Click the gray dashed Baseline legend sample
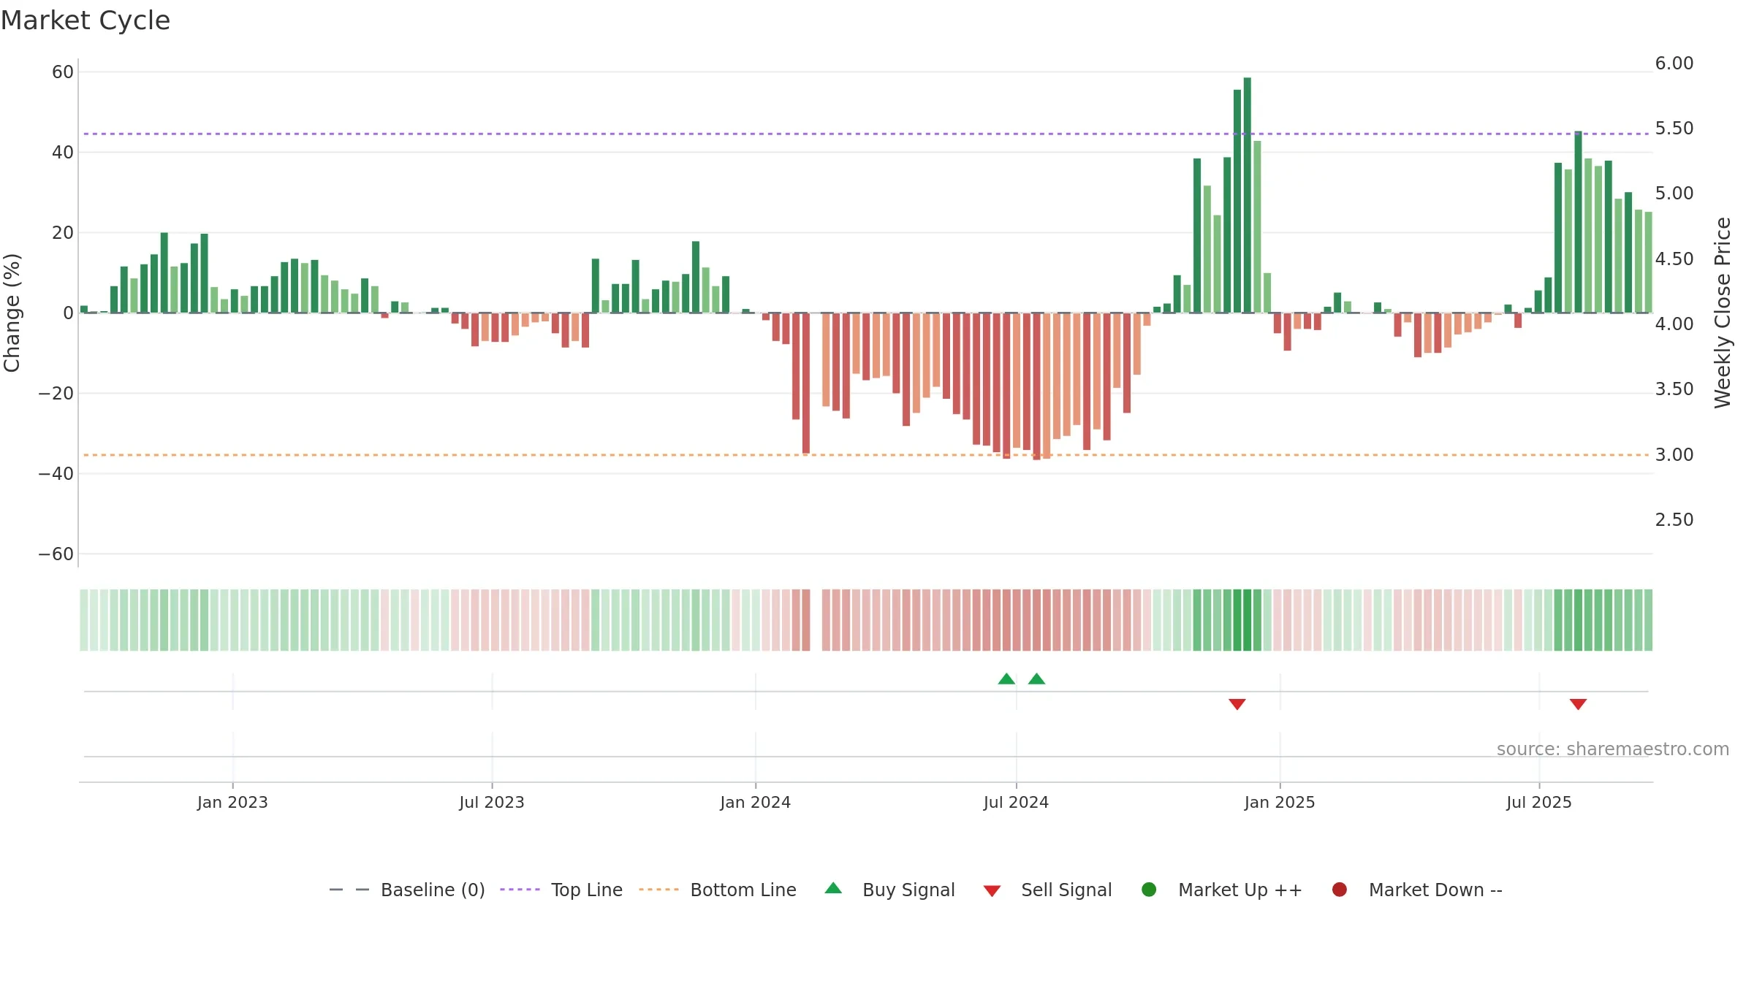The width and height of the screenshot is (1754, 986). pyautogui.click(x=349, y=890)
